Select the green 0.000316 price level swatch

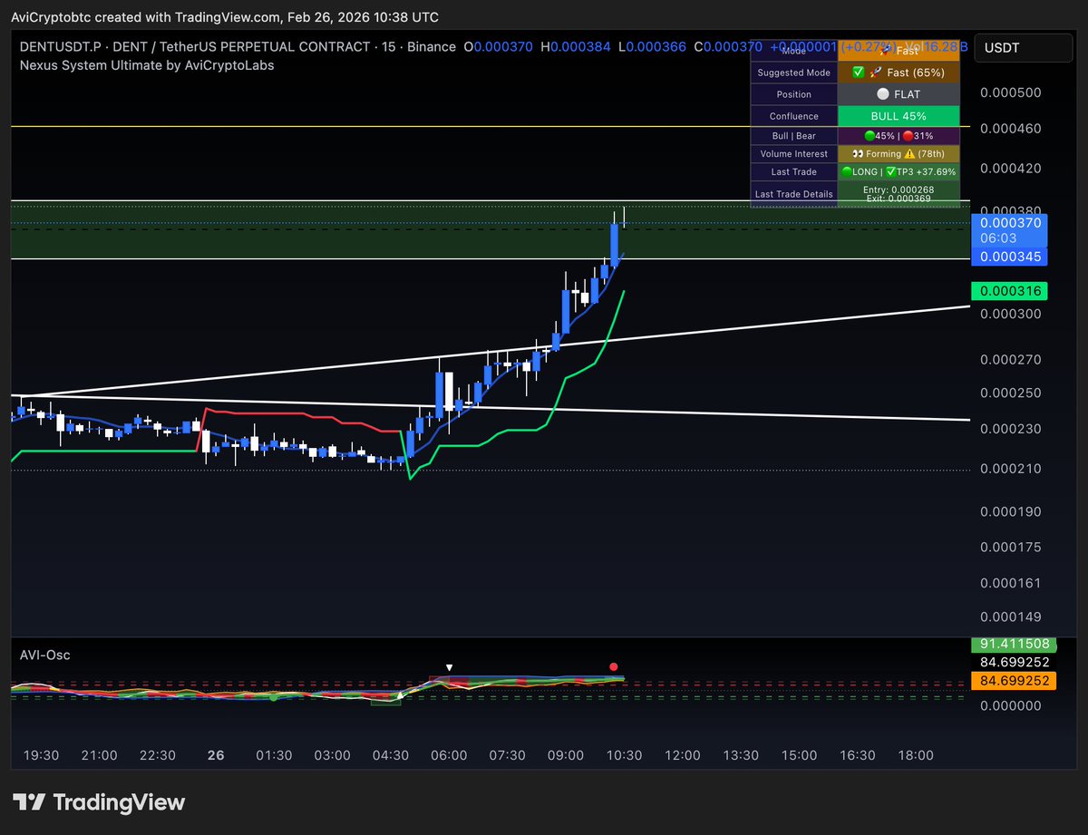point(1009,290)
